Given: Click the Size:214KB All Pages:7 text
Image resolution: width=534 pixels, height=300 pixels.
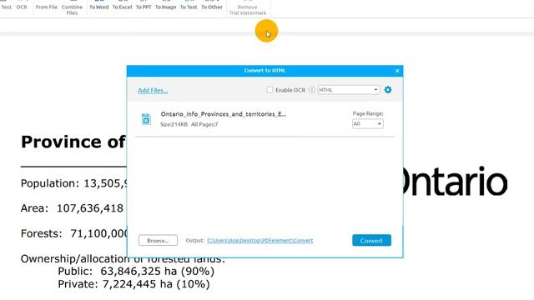Looking at the screenshot, I should tap(189, 124).
